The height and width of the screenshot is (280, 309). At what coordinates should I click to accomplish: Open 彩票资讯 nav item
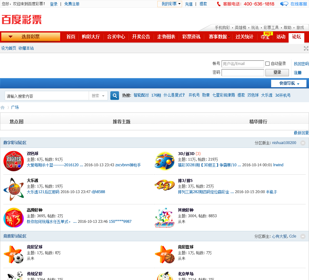point(191,37)
